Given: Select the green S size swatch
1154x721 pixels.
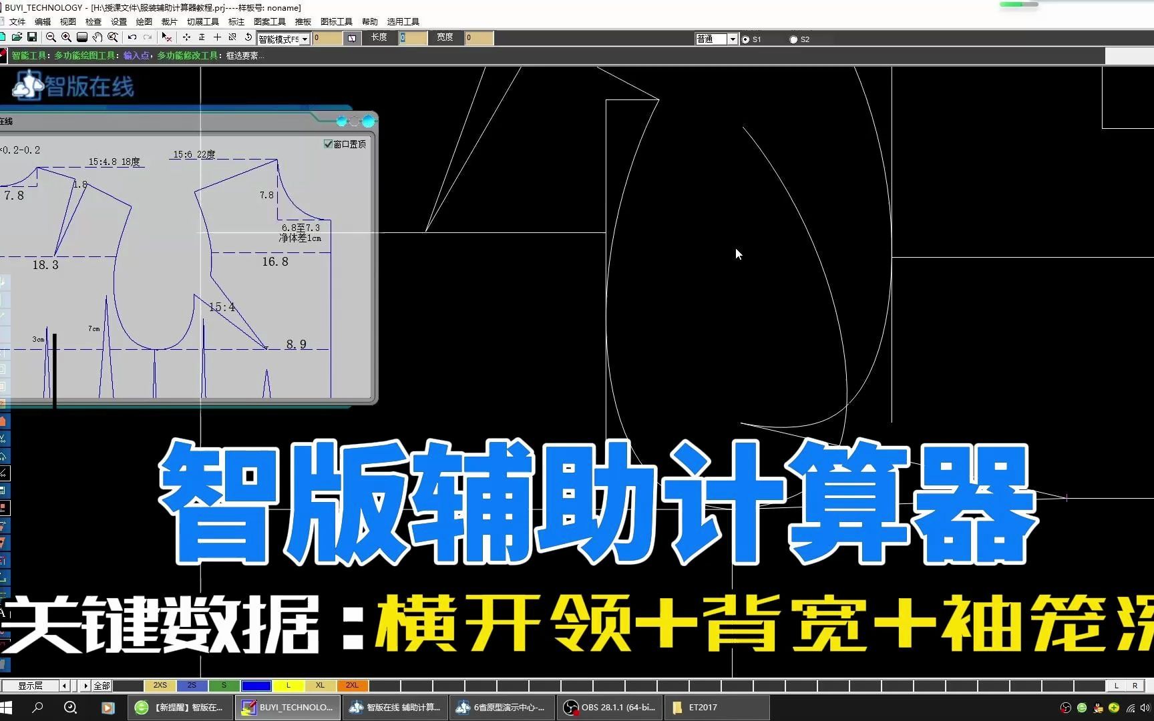Looking at the screenshot, I should [x=224, y=686].
